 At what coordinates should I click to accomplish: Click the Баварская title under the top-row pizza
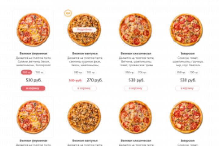point(187,54)
